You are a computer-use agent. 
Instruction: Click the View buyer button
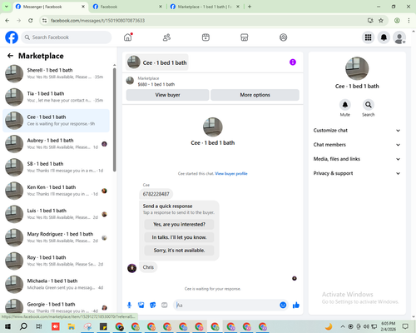(167, 95)
